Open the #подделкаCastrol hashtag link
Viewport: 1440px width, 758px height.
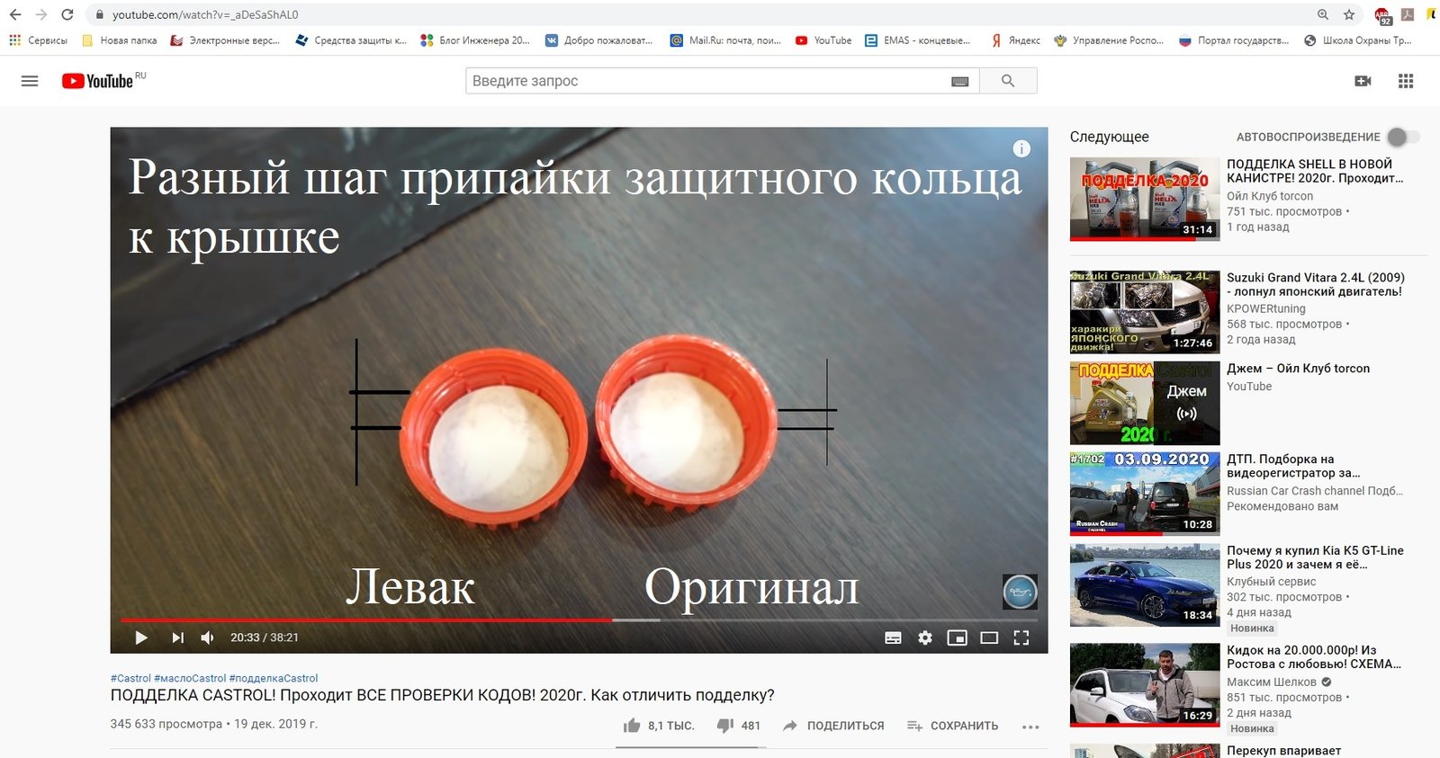[274, 678]
